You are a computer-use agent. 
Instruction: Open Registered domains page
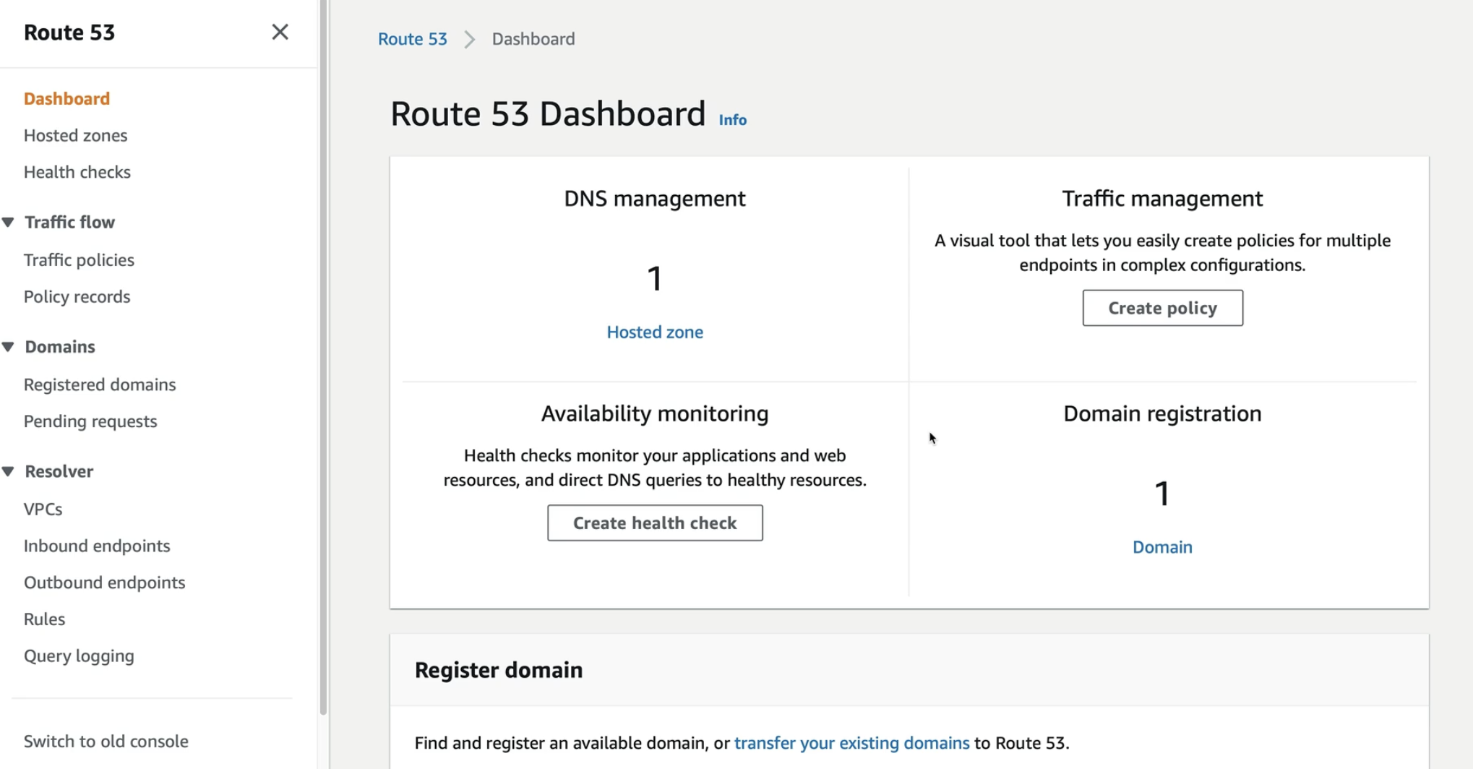[100, 384]
